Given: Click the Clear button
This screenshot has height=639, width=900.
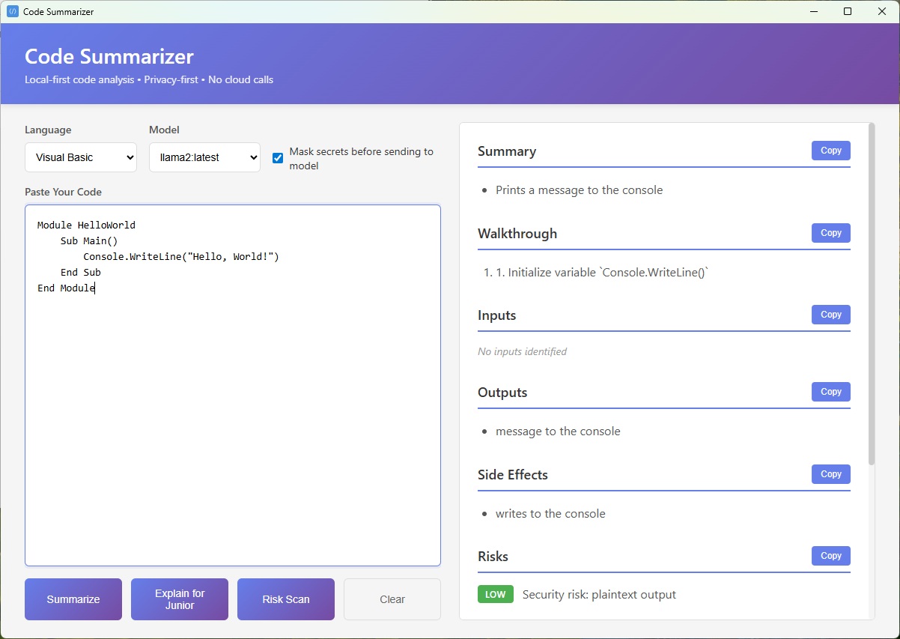Looking at the screenshot, I should click(x=392, y=599).
